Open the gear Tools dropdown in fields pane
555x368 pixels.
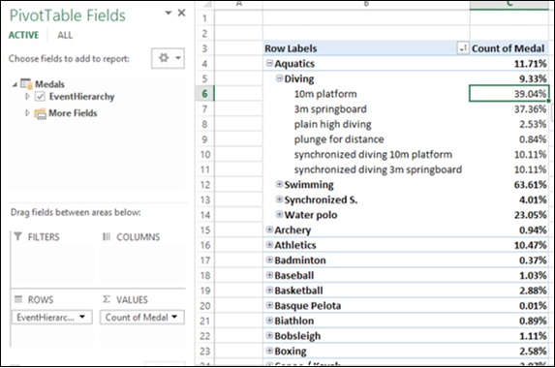click(x=169, y=58)
